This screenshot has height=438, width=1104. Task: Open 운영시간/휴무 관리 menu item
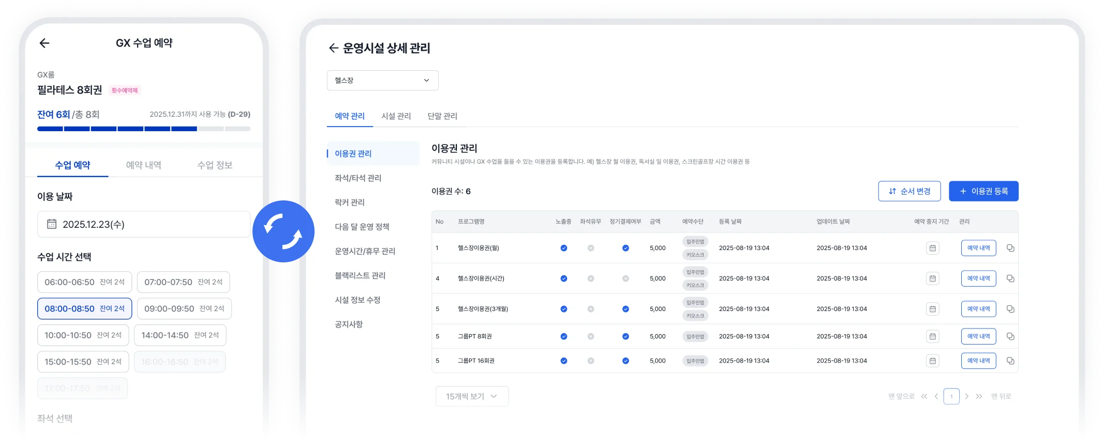[x=365, y=251]
